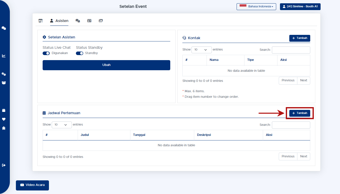Image resolution: width=340 pixels, height=194 pixels.
Task: Open the gears settings icon in the sidebar
Action: [x=4, y=74]
